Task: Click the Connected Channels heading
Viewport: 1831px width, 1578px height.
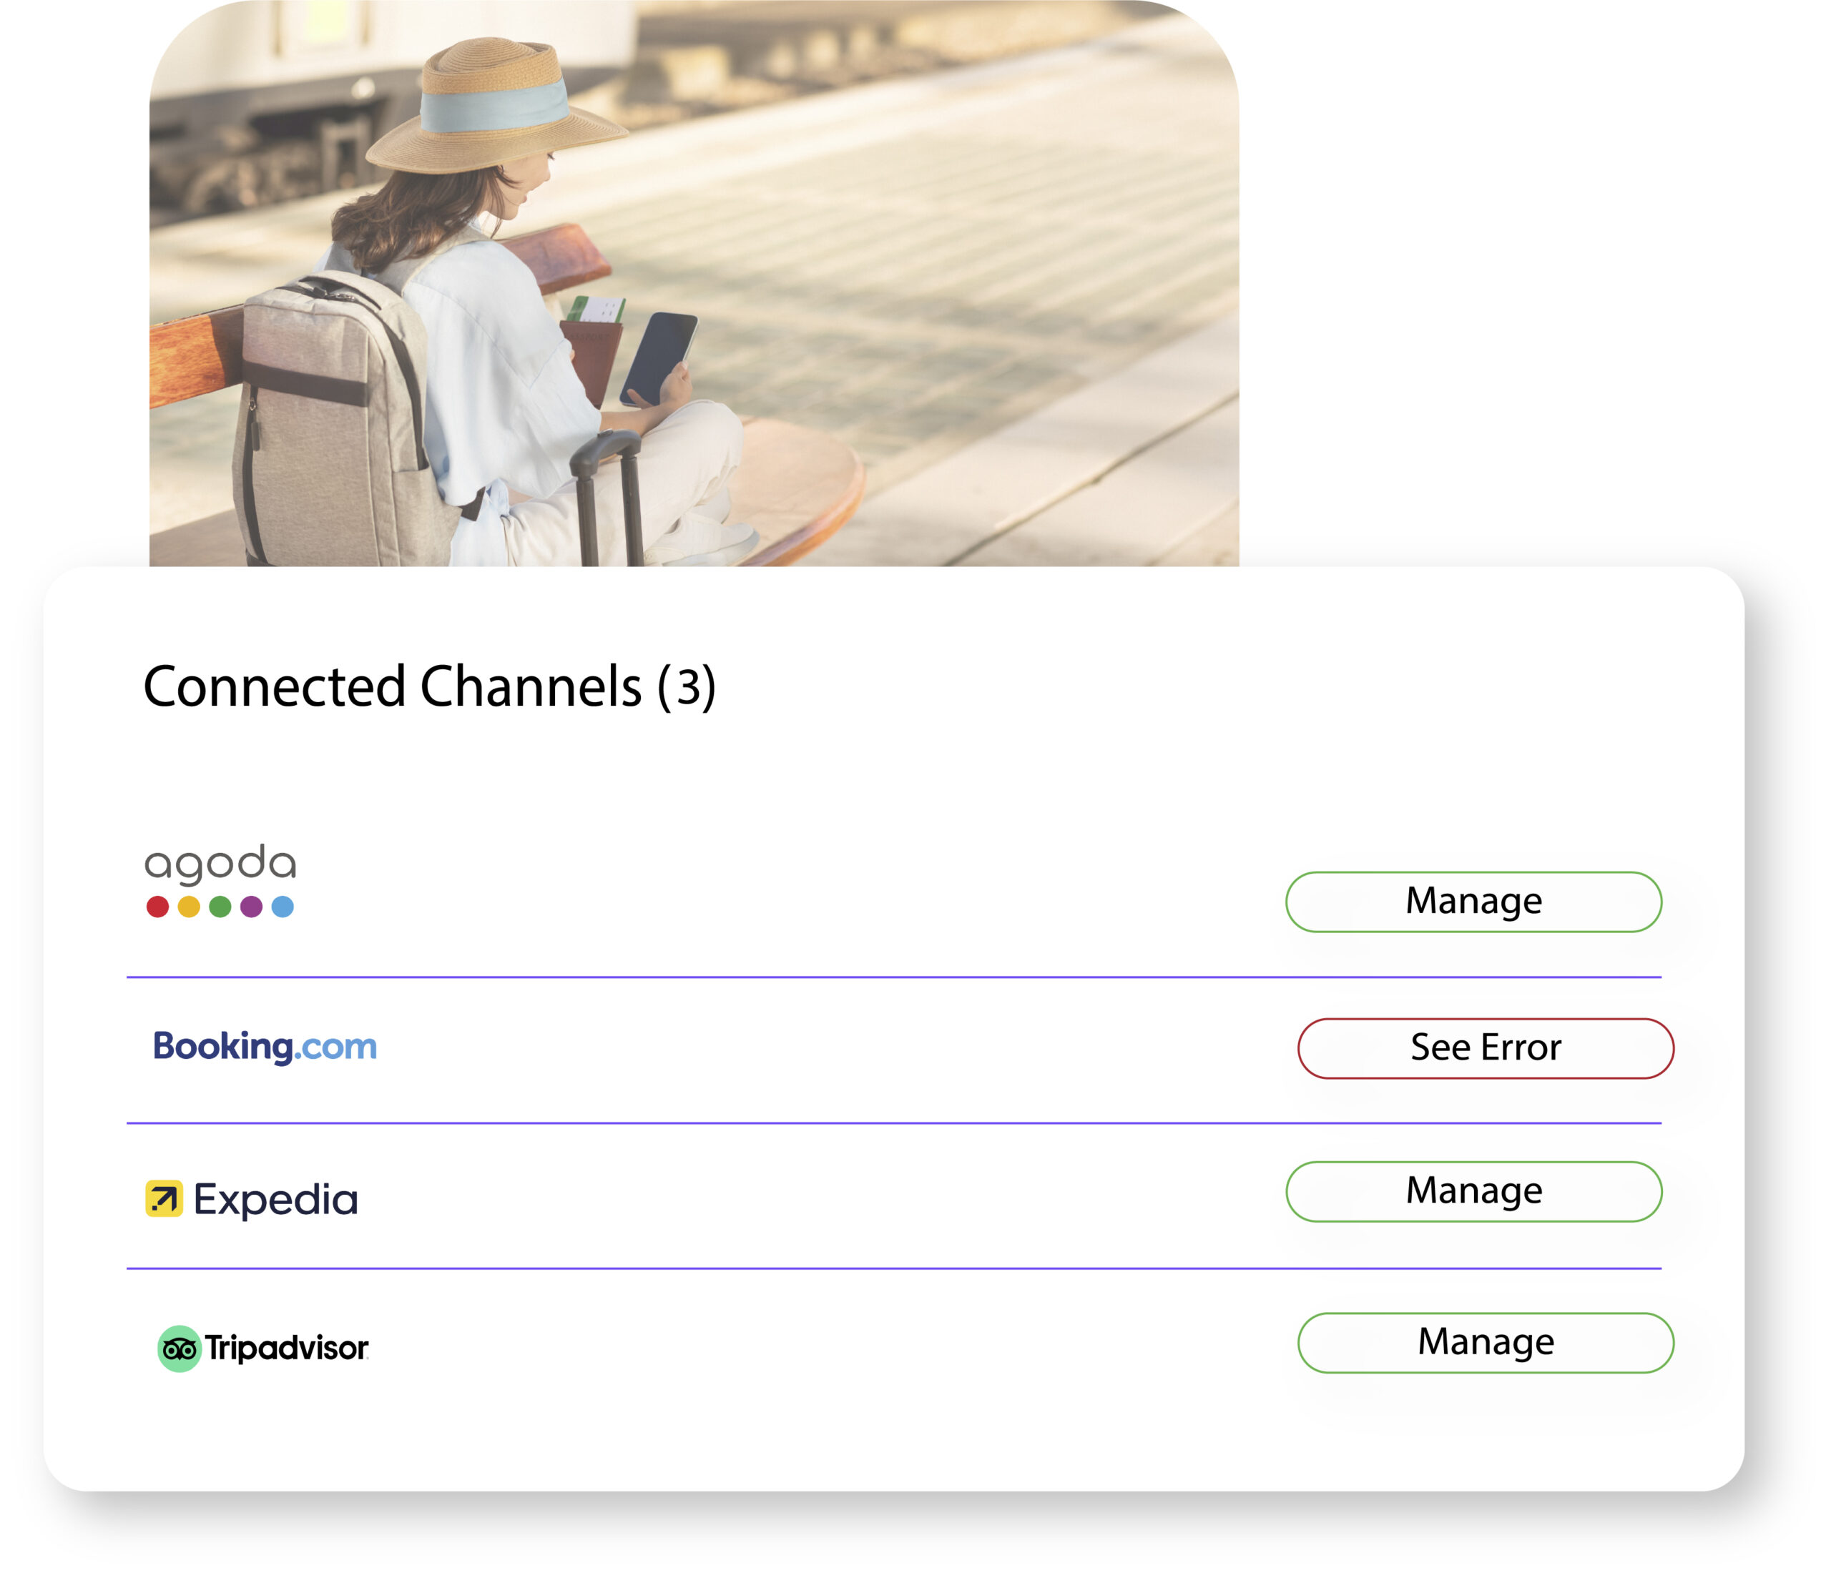Action: 428,686
